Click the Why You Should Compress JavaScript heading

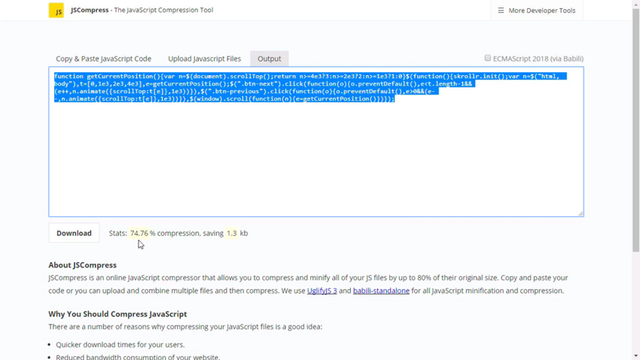click(117, 314)
